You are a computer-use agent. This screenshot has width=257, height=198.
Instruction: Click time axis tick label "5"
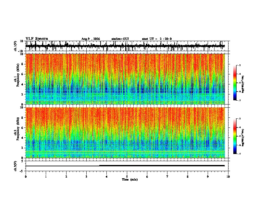[127, 177]
